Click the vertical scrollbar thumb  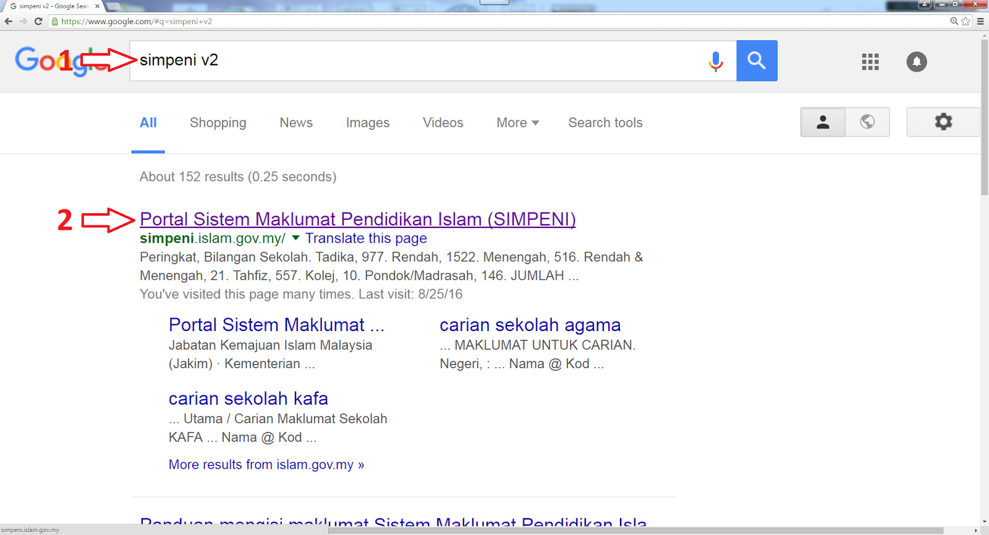point(985,117)
